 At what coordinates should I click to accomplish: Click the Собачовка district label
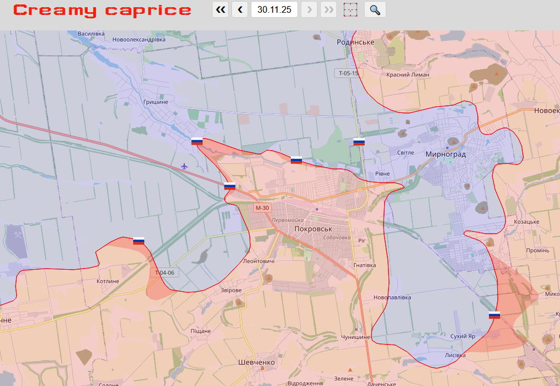(337, 238)
